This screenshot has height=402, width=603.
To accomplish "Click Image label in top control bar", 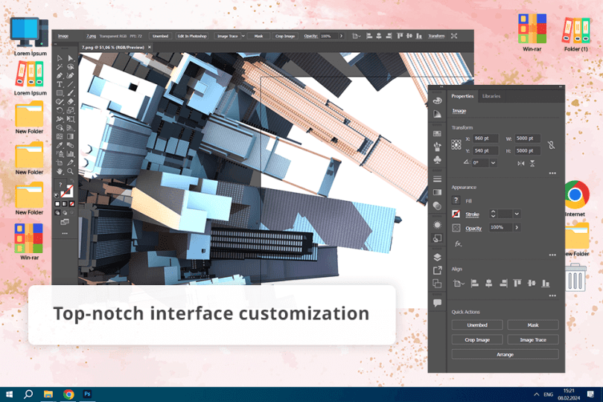I will [63, 36].
